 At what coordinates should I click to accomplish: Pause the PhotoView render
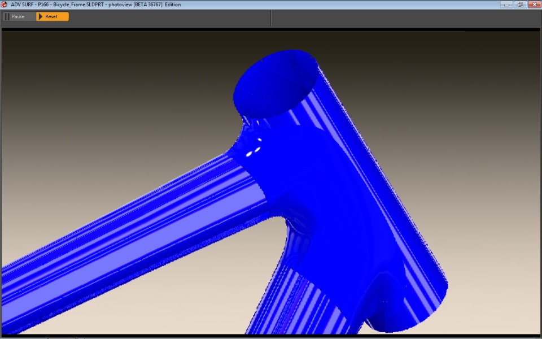tap(19, 16)
